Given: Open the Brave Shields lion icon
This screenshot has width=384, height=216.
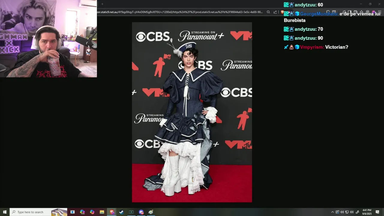Looking at the screenshot, I should (x=282, y=12).
